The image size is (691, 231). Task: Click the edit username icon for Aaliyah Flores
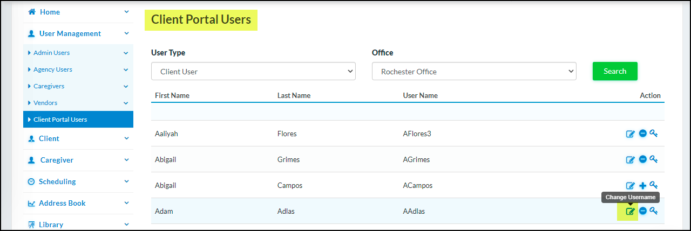[630, 134]
